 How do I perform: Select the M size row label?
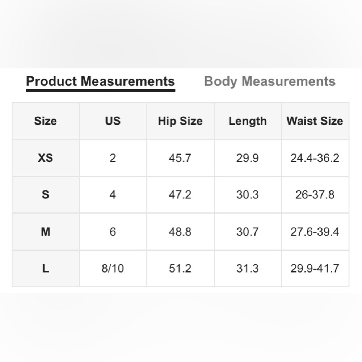point(46,232)
